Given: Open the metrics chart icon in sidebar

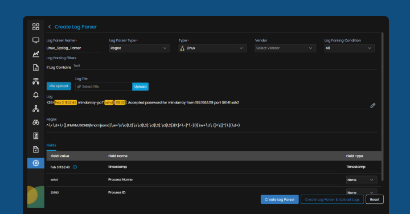Looking at the screenshot, I should [36, 54].
